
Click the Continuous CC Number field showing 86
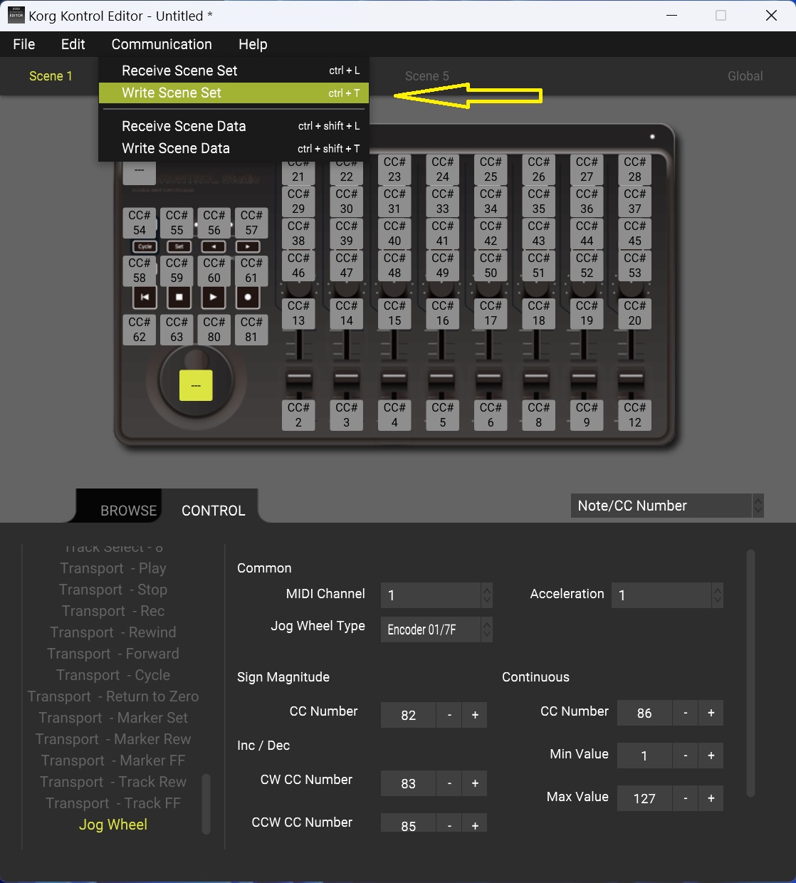click(x=644, y=713)
